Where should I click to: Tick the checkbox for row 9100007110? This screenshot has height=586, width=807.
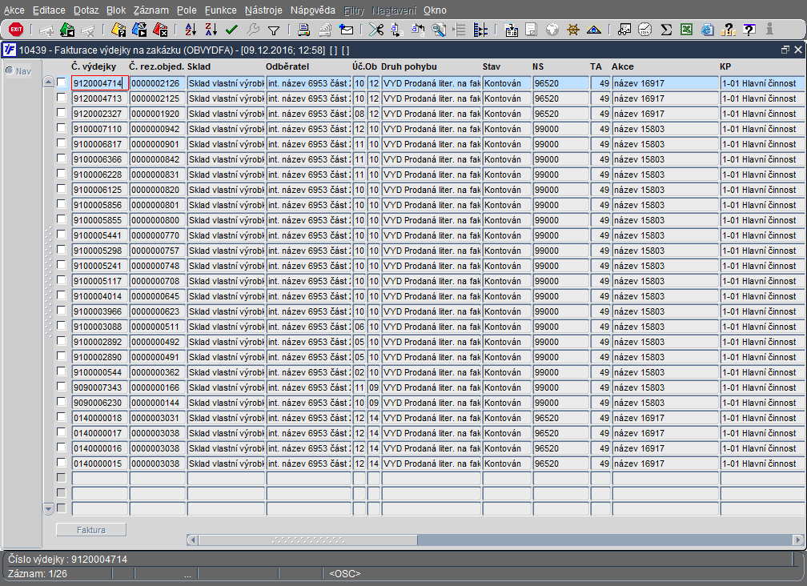[x=61, y=127]
